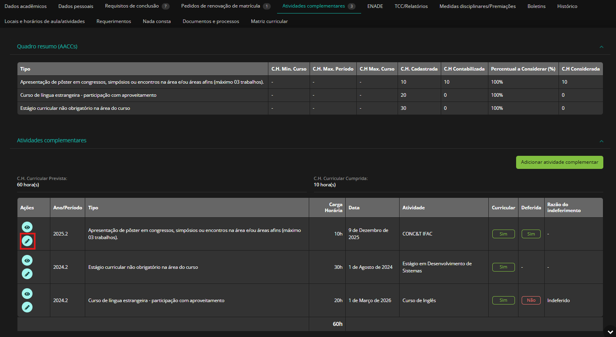View the CONC&T IFAC activity details
Image resolution: width=616 pixels, height=337 pixels.
pos(27,227)
